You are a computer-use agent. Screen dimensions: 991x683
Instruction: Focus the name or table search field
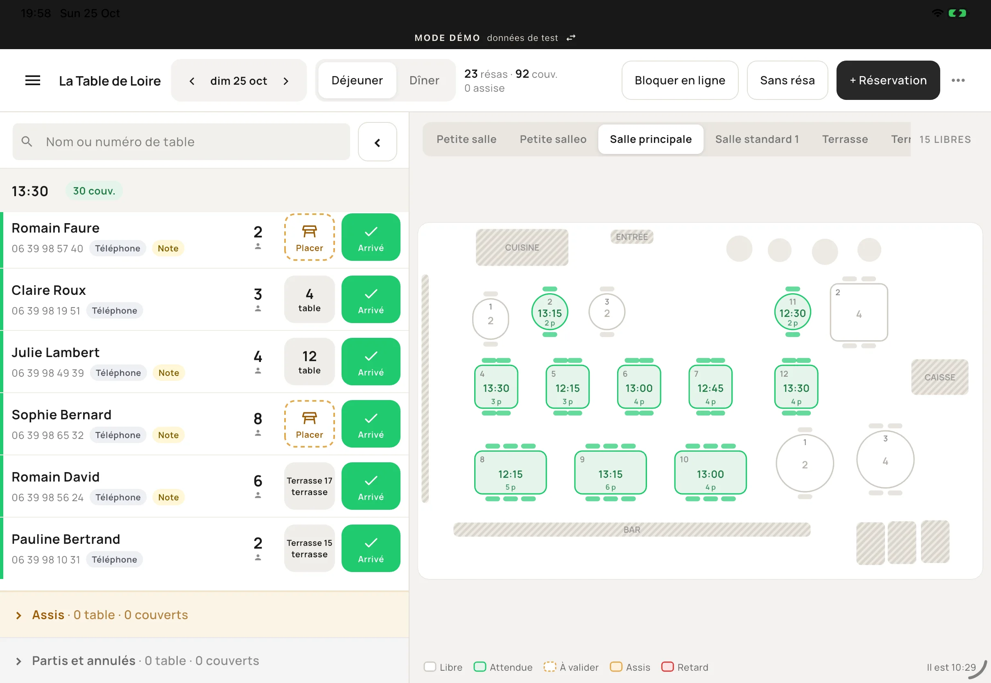pos(181,142)
